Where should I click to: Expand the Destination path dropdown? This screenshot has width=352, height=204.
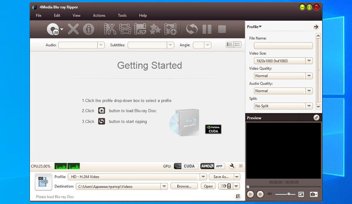point(164,186)
